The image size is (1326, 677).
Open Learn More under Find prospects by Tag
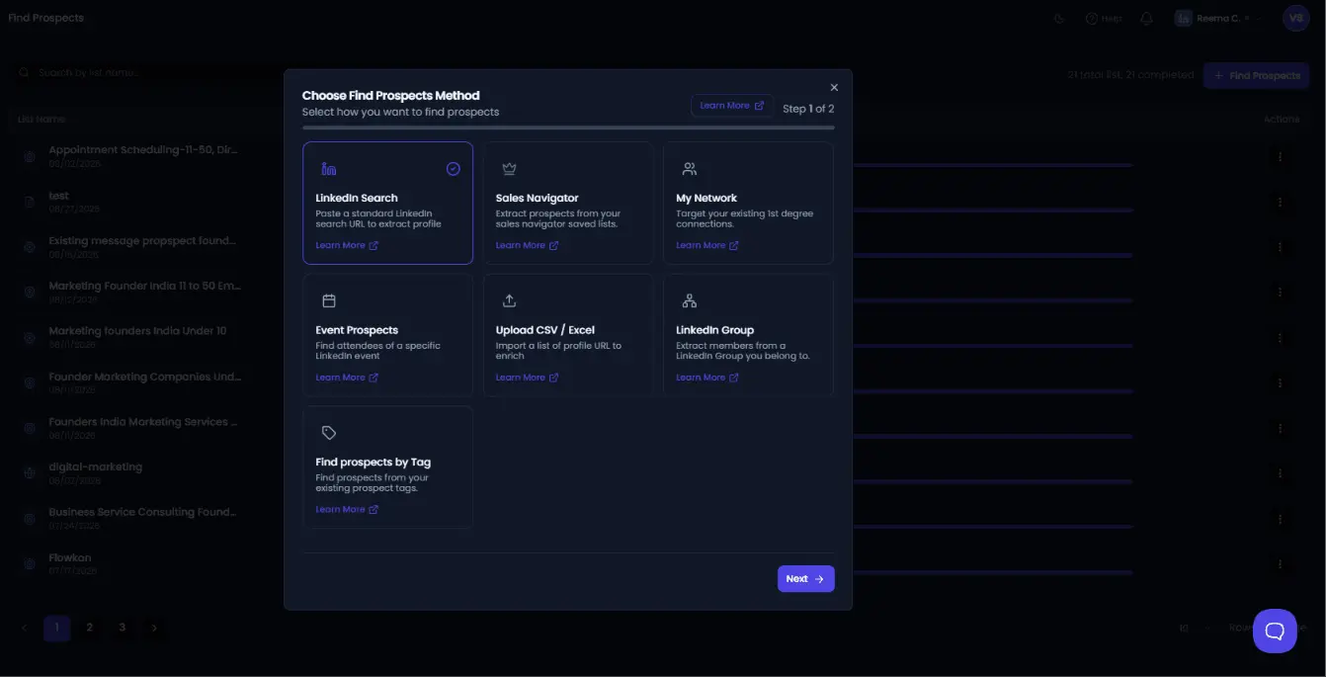347,510
